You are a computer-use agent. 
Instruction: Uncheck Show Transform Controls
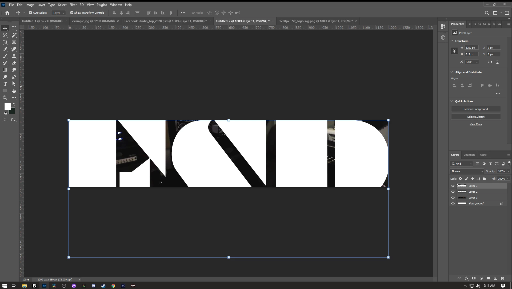tap(72, 13)
